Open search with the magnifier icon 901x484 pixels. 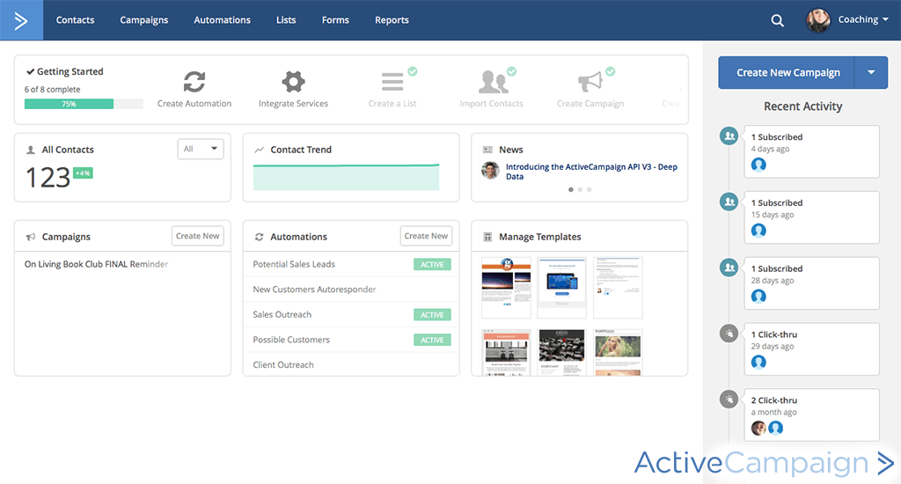(x=777, y=20)
